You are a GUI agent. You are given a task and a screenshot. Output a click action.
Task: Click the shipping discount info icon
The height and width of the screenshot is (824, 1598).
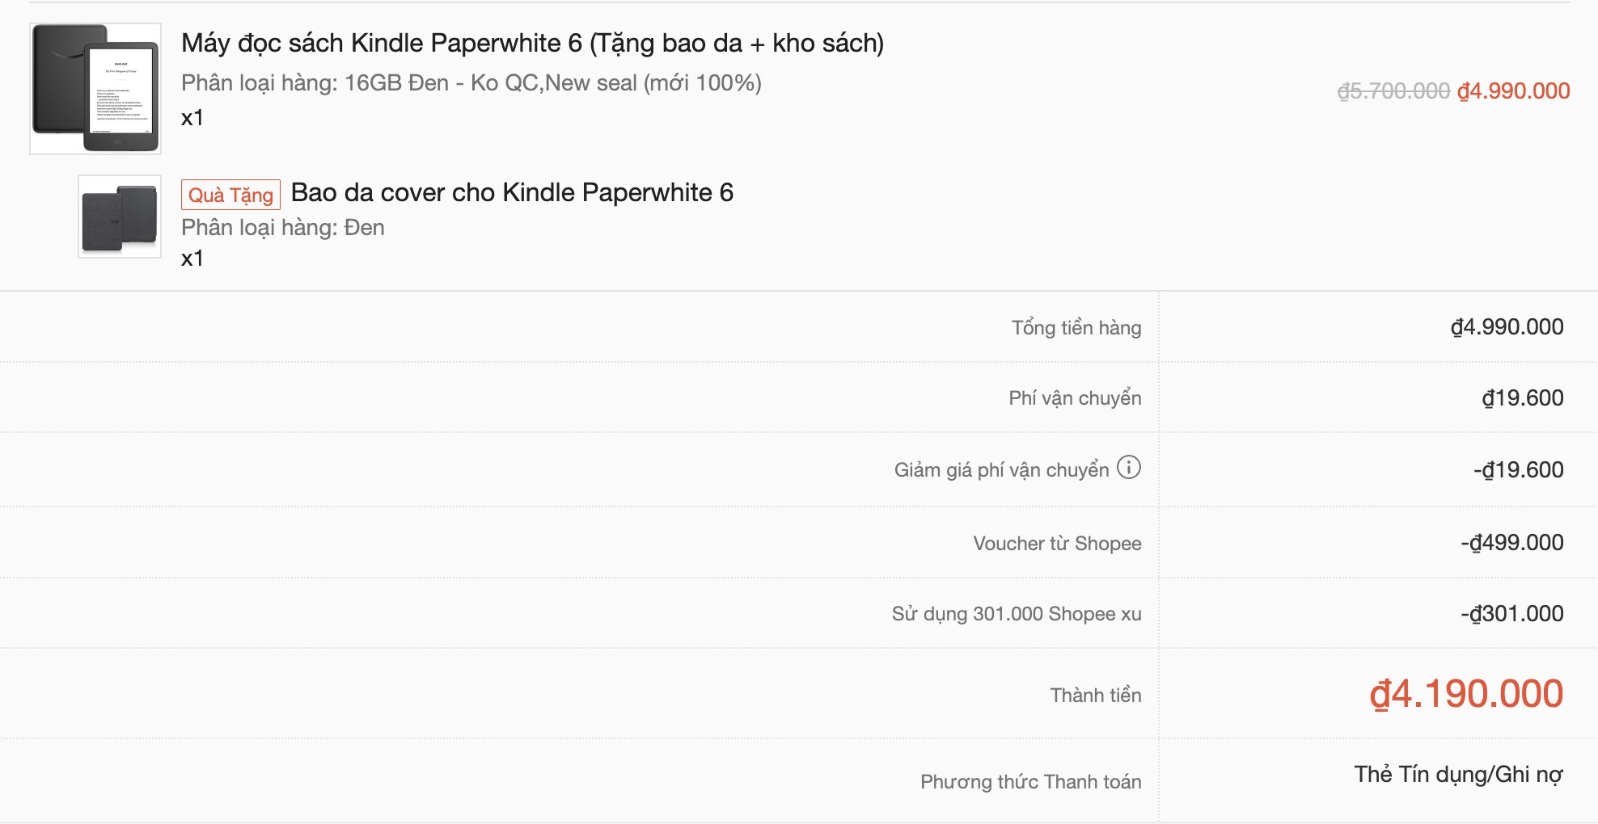coord(1129,468)
